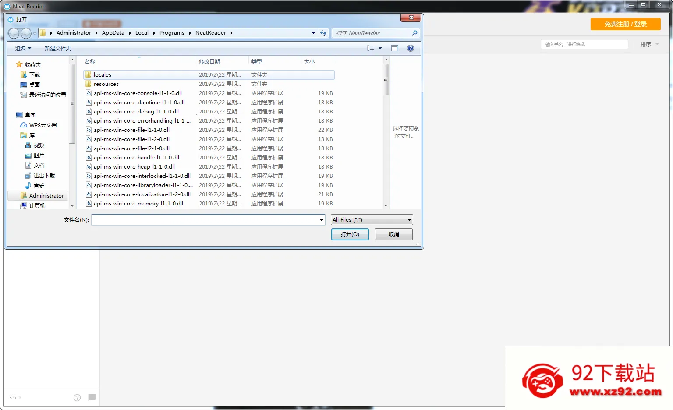This screenshot has width=673, height=410.
Task: Click the forward navigation arrow button
Action: [26, 33]
